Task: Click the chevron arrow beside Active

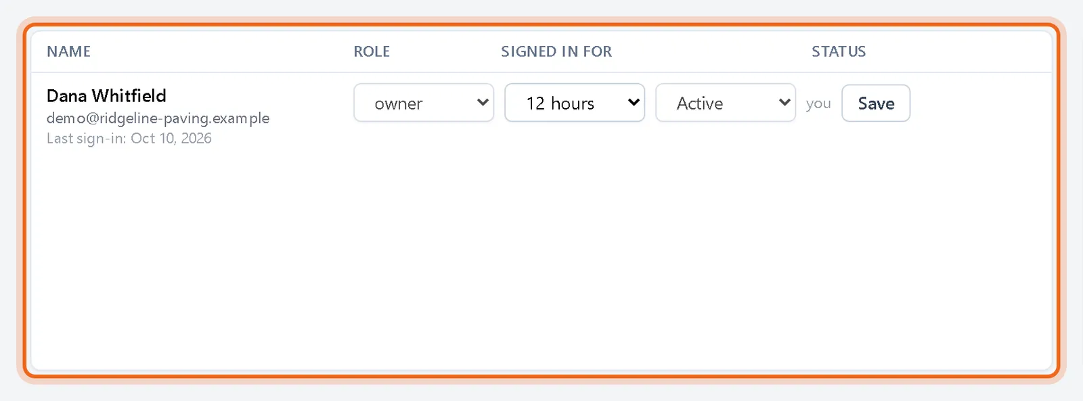Action: click(x=784, y=103)
